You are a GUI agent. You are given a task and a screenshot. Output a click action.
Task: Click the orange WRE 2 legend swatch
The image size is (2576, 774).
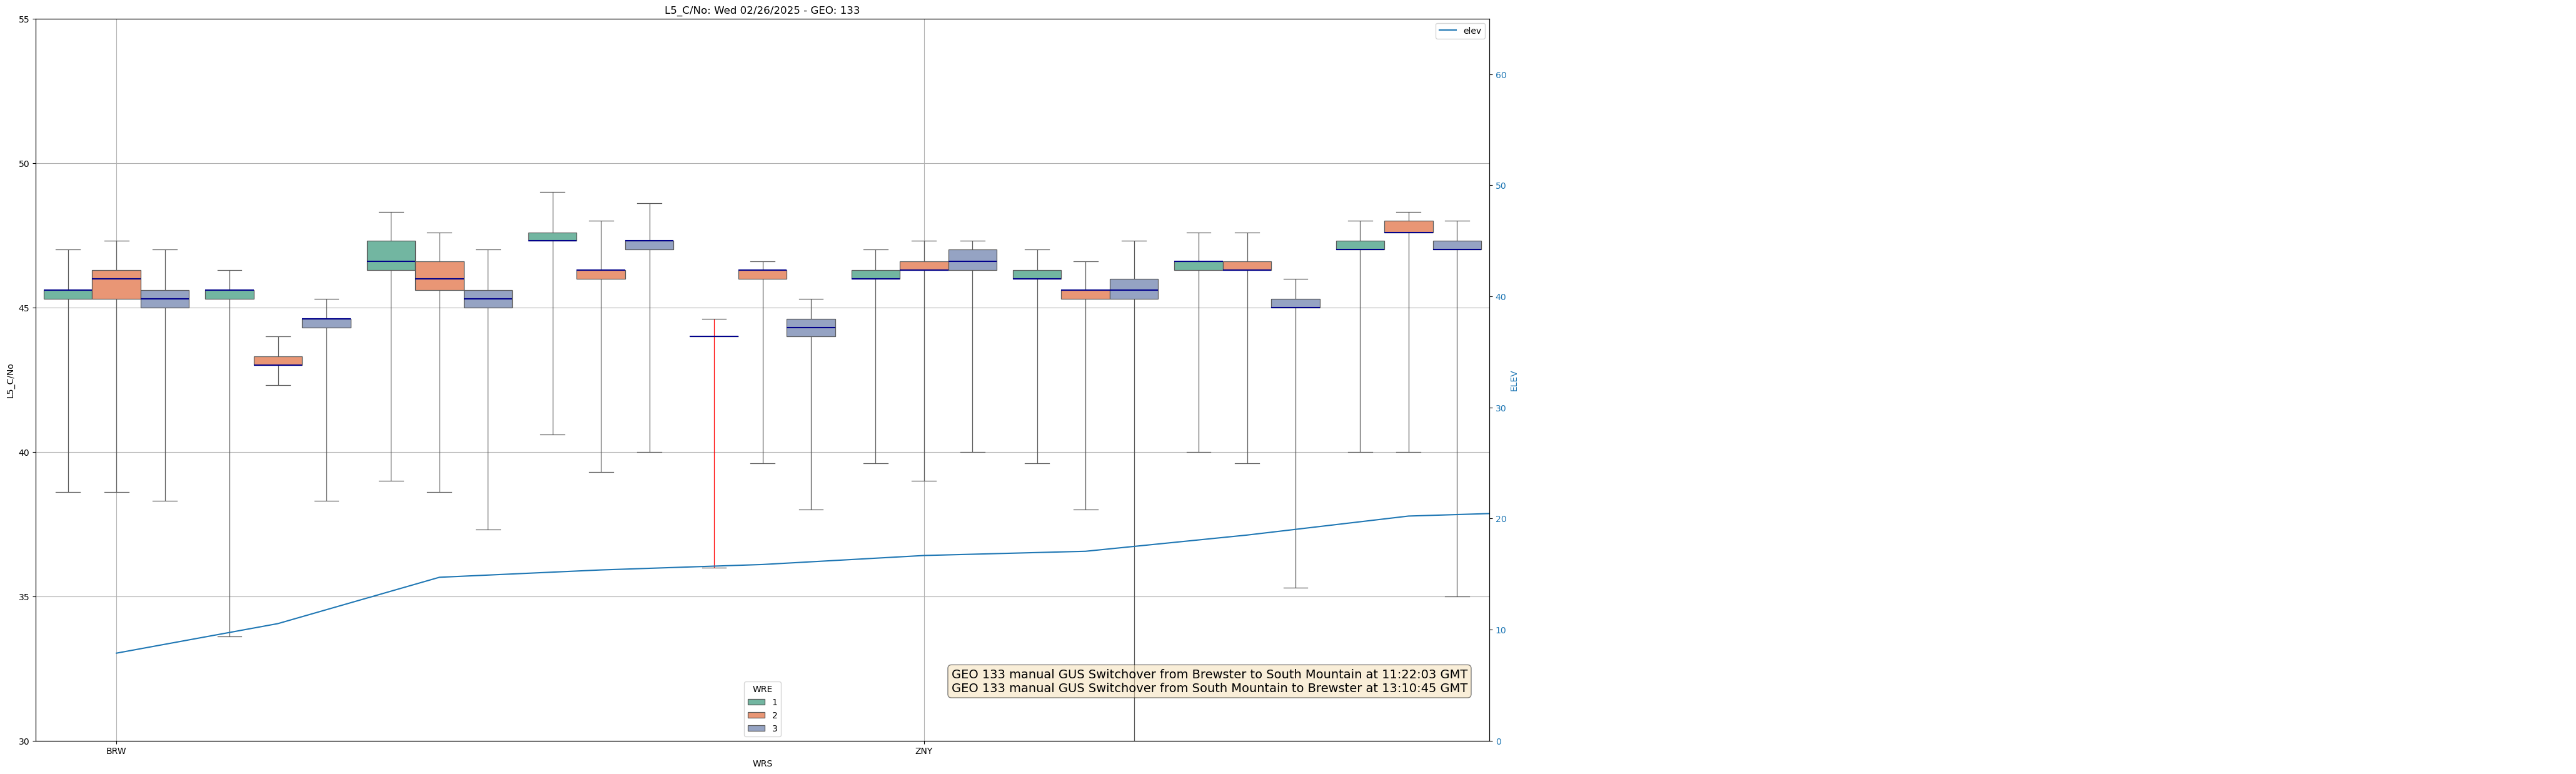coord(756,715)
